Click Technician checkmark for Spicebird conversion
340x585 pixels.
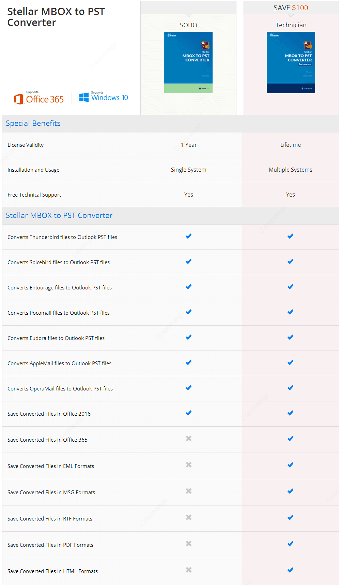point(290,261)
